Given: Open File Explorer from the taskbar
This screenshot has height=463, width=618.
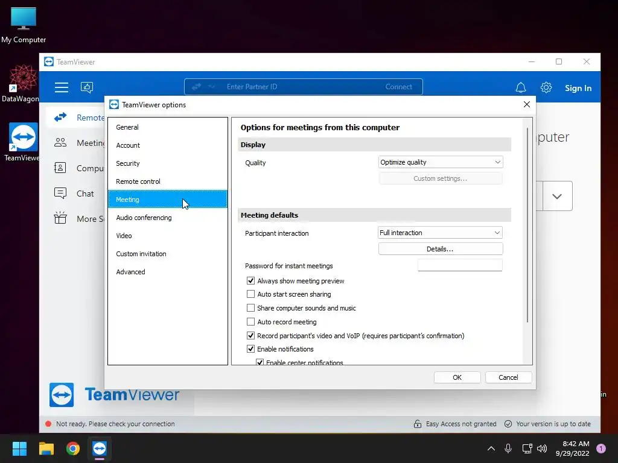Looking at the screenshot, I should 46,449.
